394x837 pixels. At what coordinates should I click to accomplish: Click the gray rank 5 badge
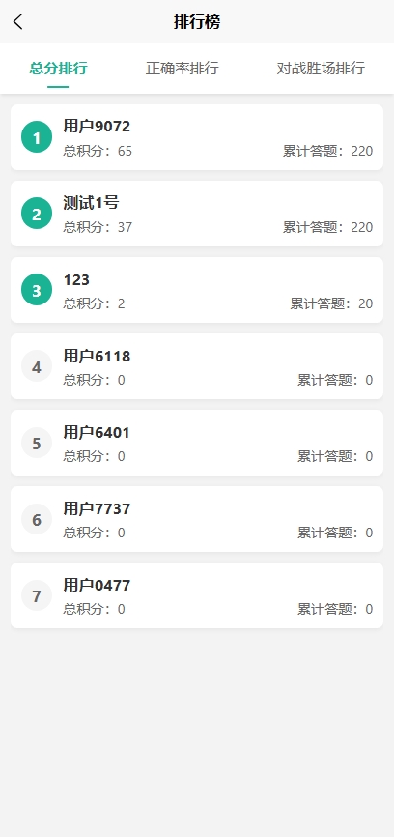point(37,443)
